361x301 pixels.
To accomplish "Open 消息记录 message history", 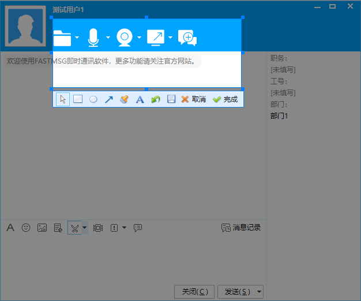I will point(241,228).
